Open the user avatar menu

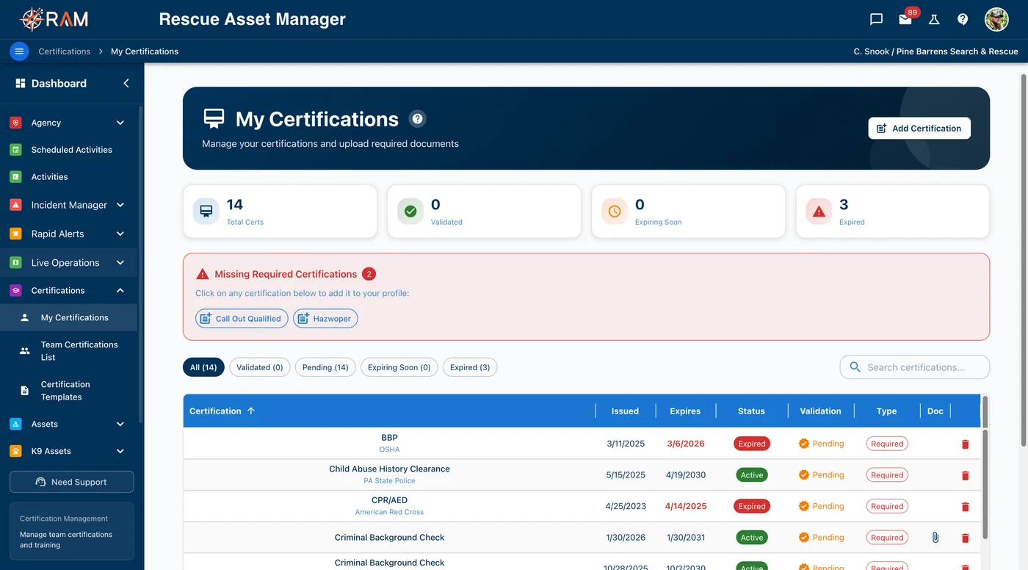[x=996, y=19]
